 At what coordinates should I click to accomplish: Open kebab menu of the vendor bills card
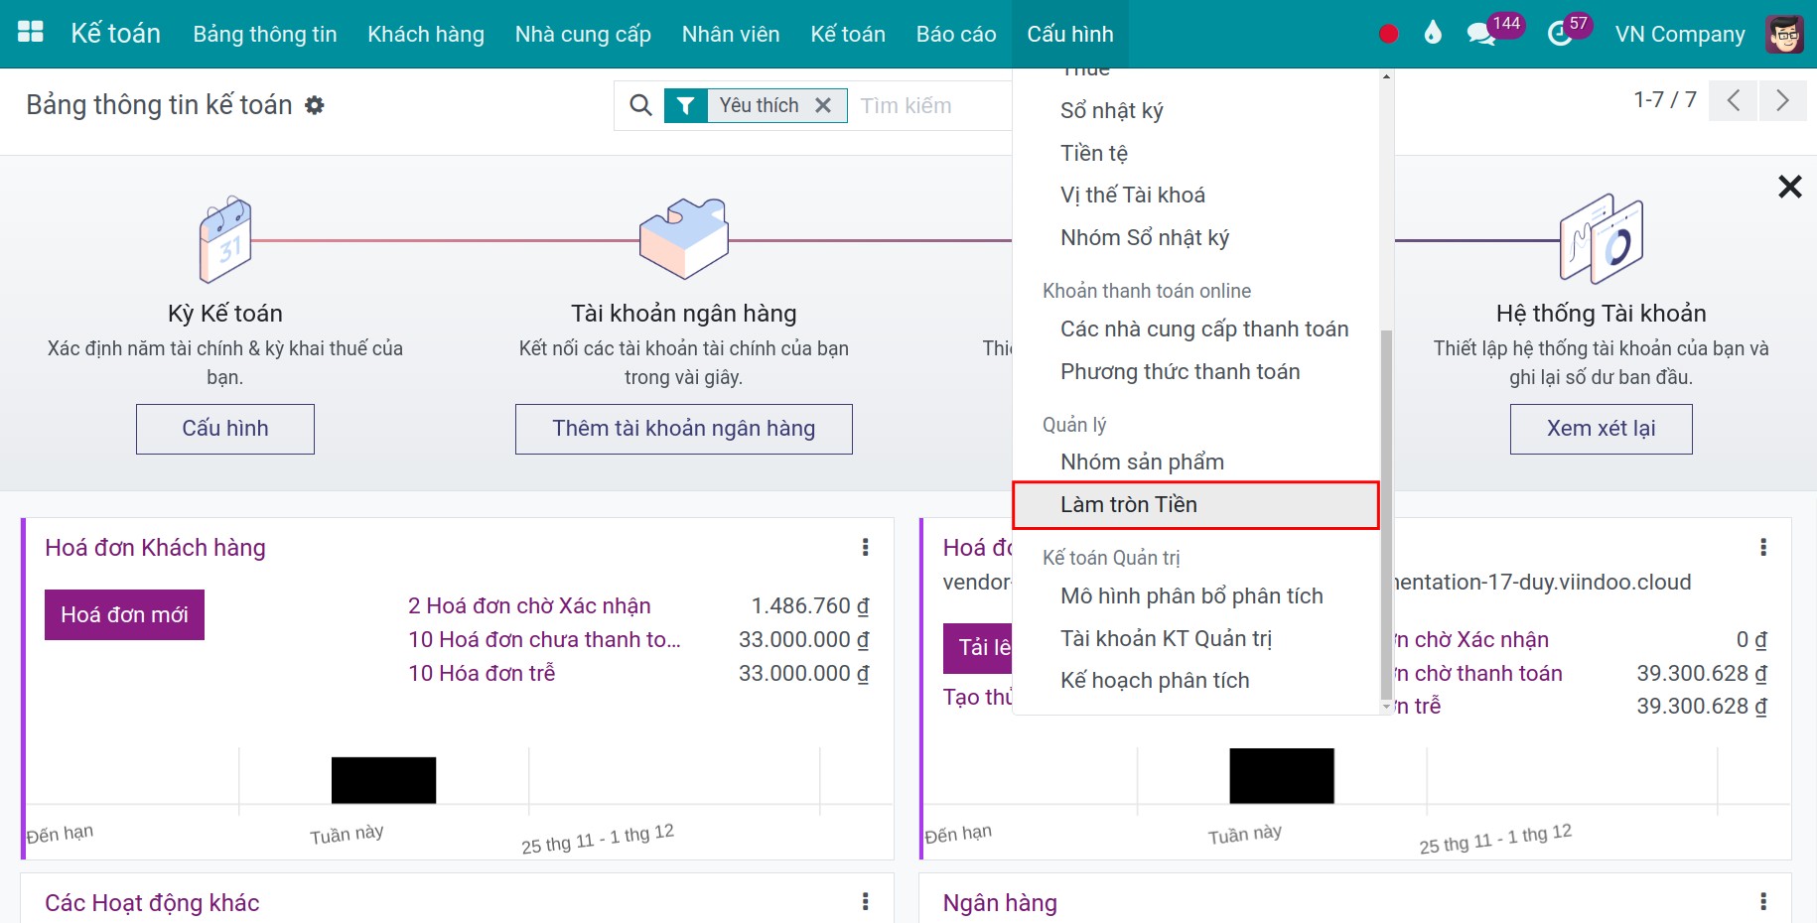(x=1762, y=547)
